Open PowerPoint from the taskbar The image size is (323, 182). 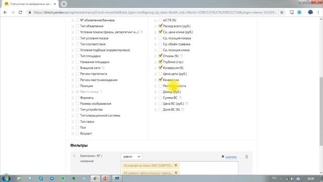pyautogui.click(x=105, y=178)
